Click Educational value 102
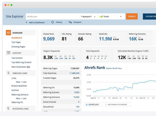This screenshot has height=116, width=156. tap(78, 107)
